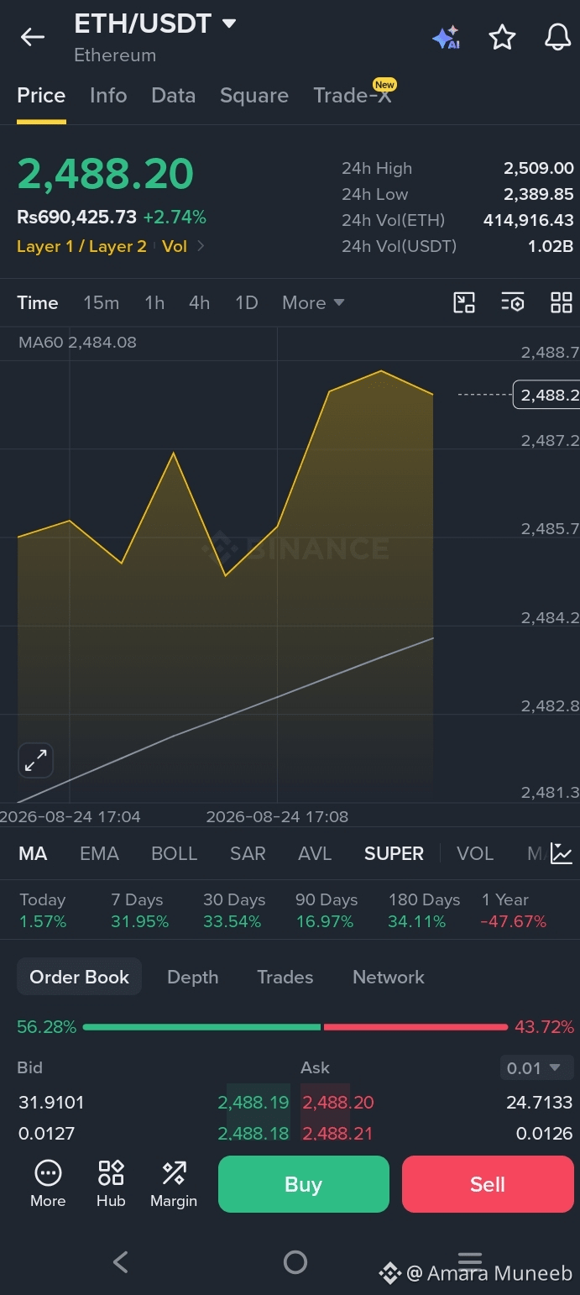
Task: Open the chart drawing tools icon
Action: (464, 302)
